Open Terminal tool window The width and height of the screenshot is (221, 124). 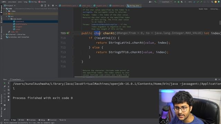click(52, 120)
